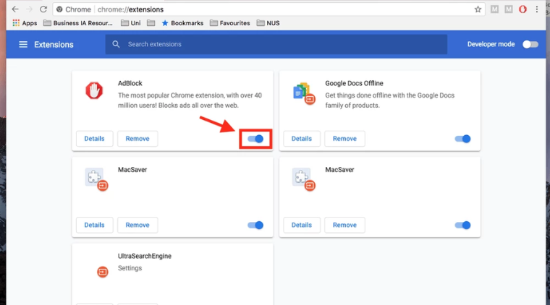Open the Business IA Resour... bookmark folder
550x305 pixels.
(78, 23)
